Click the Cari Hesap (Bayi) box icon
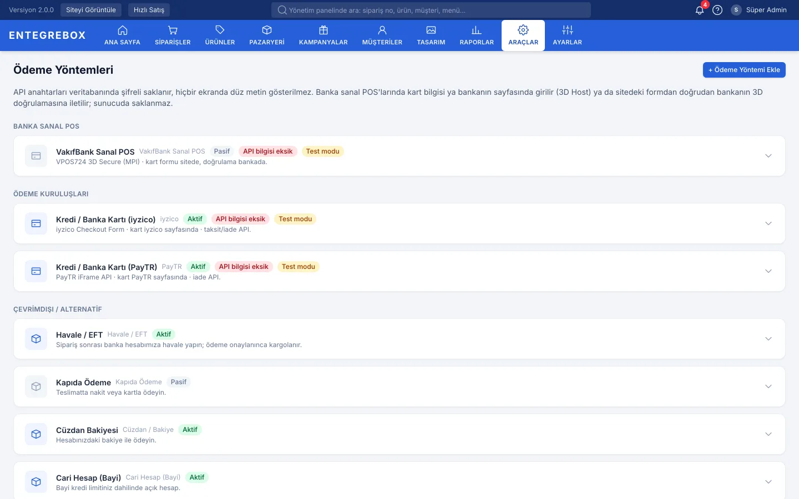This screenshot has width=799, height=499. tap(36, 482)
